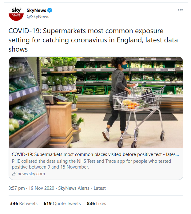Open the supermarket photo link preview
The image size is (191, 214).
pyautogui.click(x=96, y=102)
